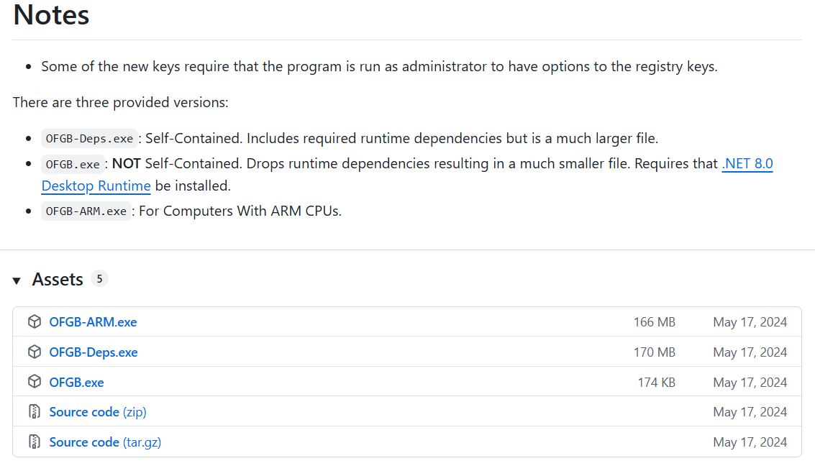Download the OFGB-ARM.exe asset

(93, 321)
